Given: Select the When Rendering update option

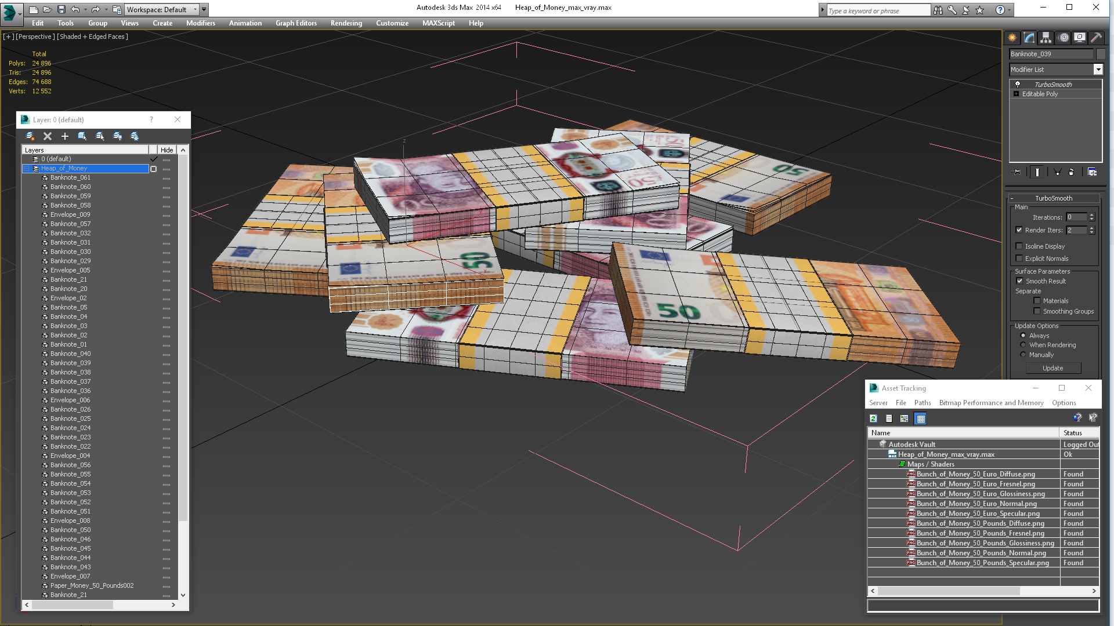Looking at the screenshot, I should click(x=1023, y=345).
